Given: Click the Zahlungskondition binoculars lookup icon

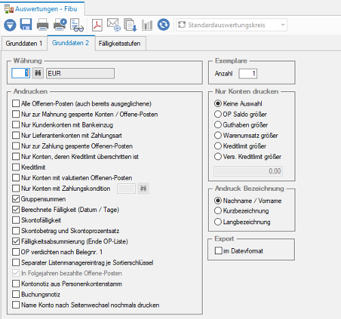Looking at the screenshot, I should click(x=143, y=188).
